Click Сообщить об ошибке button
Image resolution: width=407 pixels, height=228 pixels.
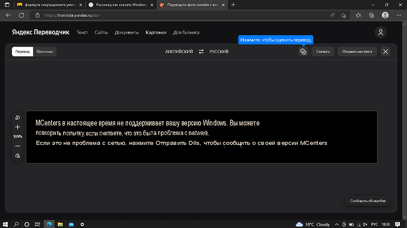point(367,201)
